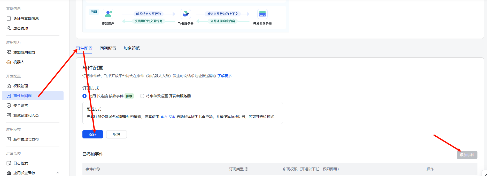Click the 安全设置 shield icon
This screenshot has width=487, height=176.
coord(9,105)
